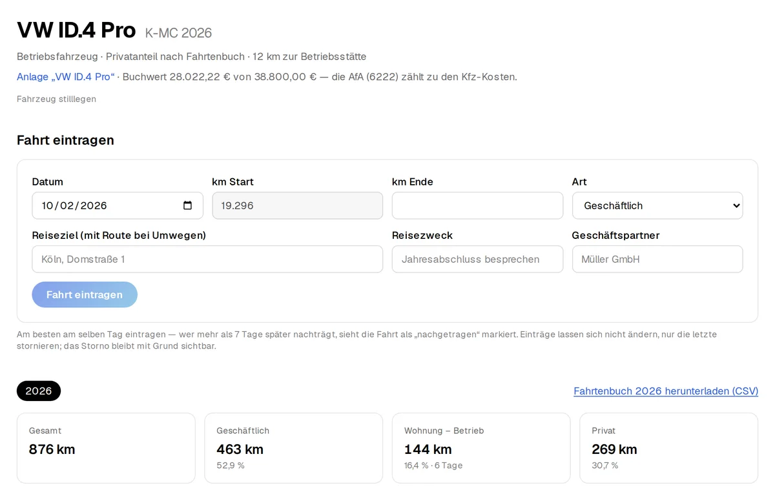The width and height of the screenshot is (775, 503).
Task: Open the Art dropdown showing Geschäftlich
Action: [x=657, y=205]
